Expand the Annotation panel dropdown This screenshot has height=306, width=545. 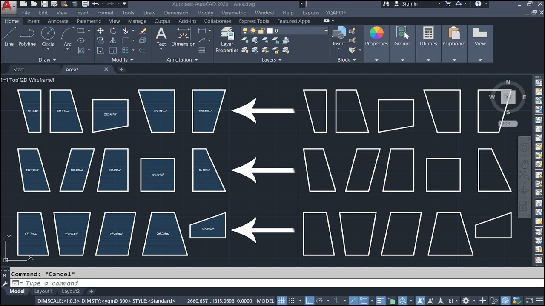click(182, 60)
